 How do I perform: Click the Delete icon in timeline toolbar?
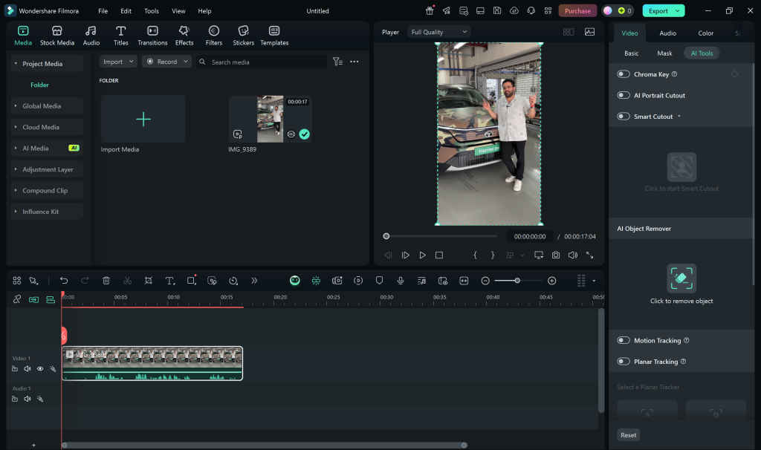click(x=106, y=280)
